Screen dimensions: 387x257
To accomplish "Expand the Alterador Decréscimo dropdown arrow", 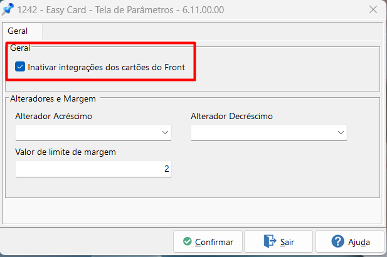I will [341, 133].
